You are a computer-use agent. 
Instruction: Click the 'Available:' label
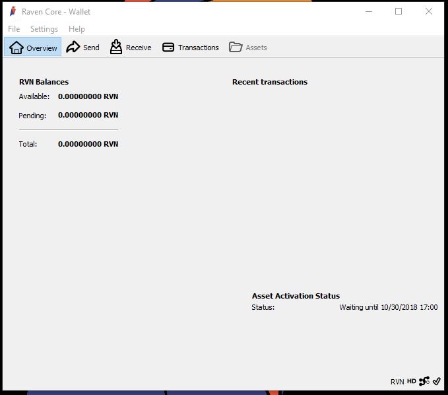(34, 96)
